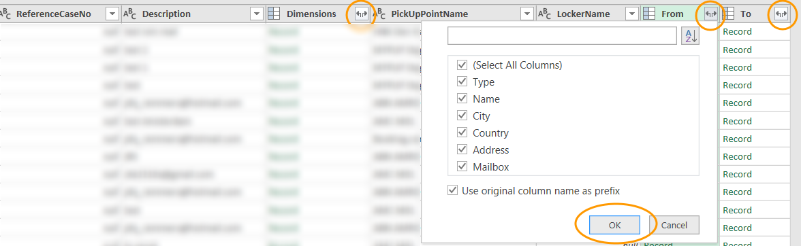Select the ReferenceCaseNo column header

click(60, 14)
